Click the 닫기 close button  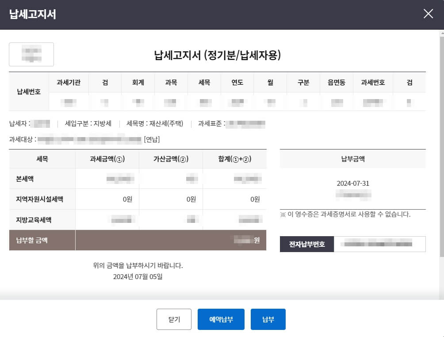tap(174, 319)
